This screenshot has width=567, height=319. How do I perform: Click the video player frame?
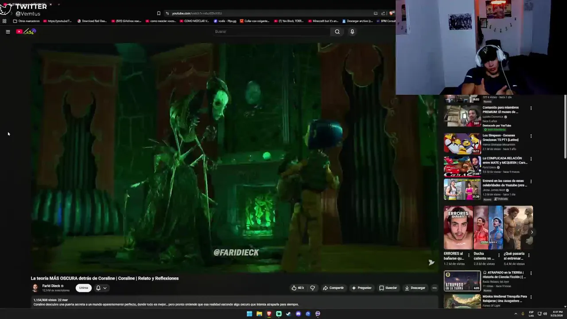coord(235,157)
